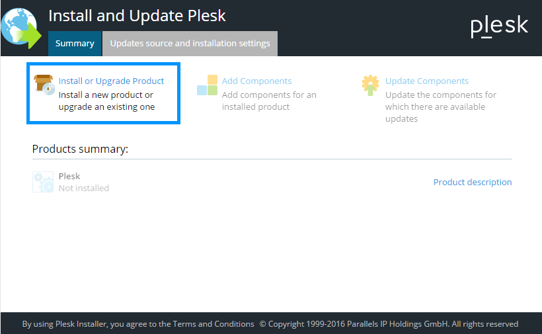Click the Plesk product gears icon
Image resolution: width=542 pixels, height=334 pixels.
click(43, 182)
